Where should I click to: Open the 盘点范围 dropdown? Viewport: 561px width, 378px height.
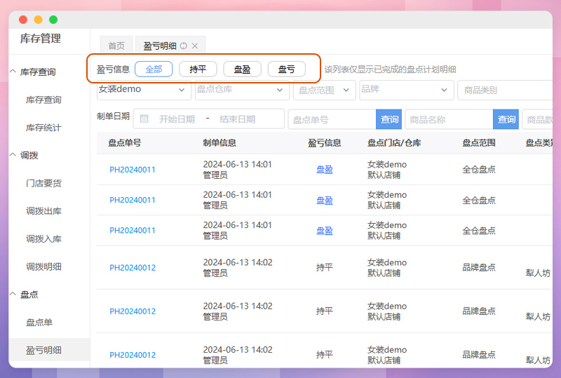323,90
